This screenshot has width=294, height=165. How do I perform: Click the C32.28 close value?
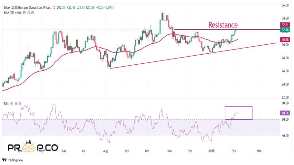[x=90, y=8]
